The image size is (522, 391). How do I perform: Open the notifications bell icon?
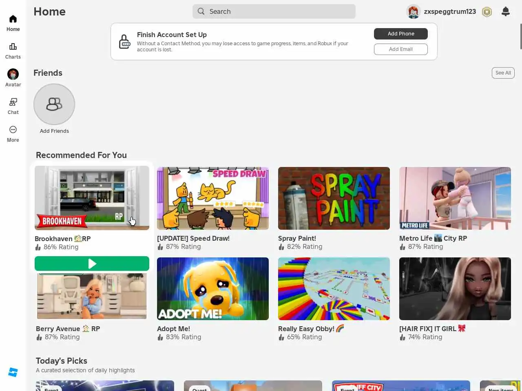[506, 11]
